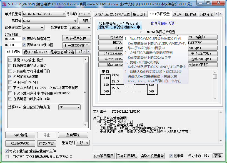227x163 pixels.
Task: Toggle the 提示音 checkbox
Action: [171, 156]
